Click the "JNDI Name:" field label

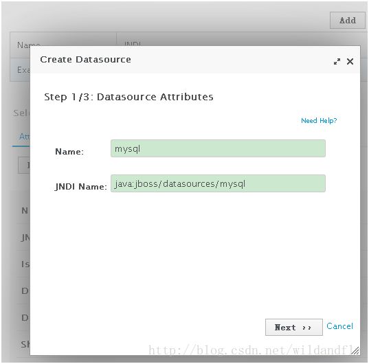(80, 187)
